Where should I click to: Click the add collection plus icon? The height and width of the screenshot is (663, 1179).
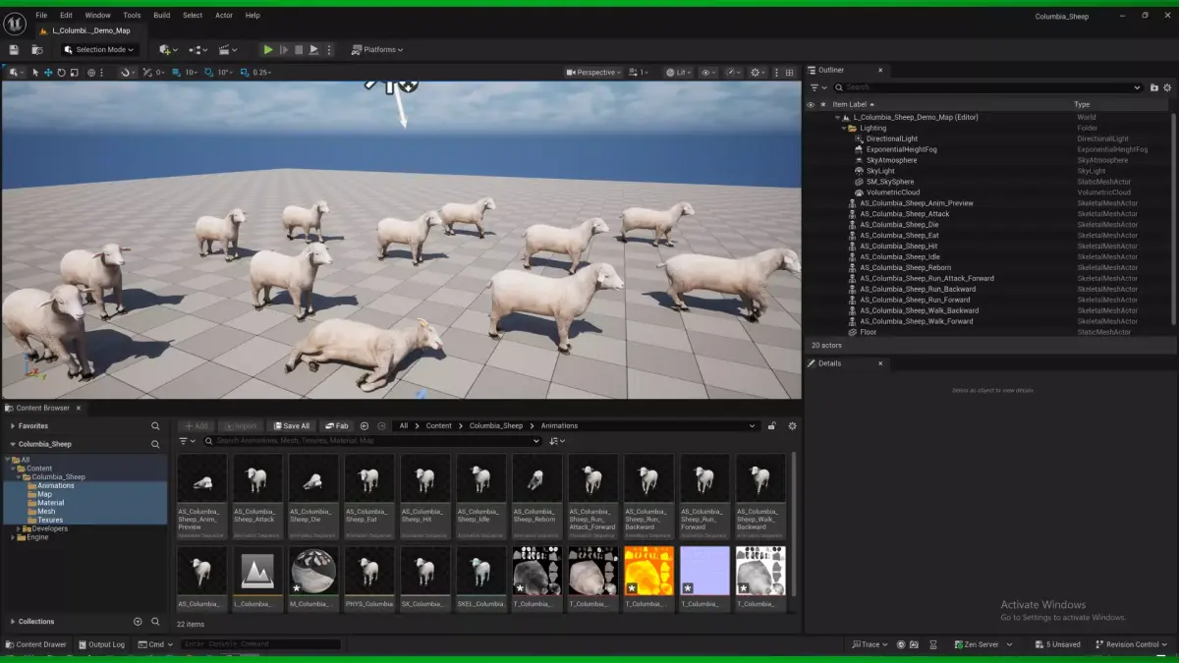138,622
